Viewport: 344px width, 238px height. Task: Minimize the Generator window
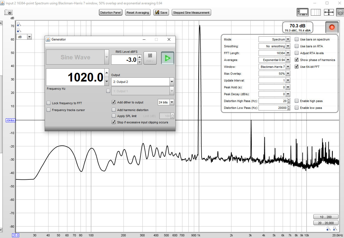pos(144,39)
